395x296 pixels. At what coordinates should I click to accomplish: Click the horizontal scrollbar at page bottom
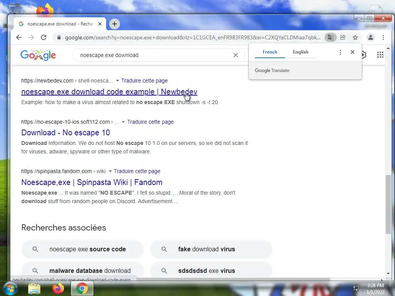pyautogui.click(x=233, y=279)
